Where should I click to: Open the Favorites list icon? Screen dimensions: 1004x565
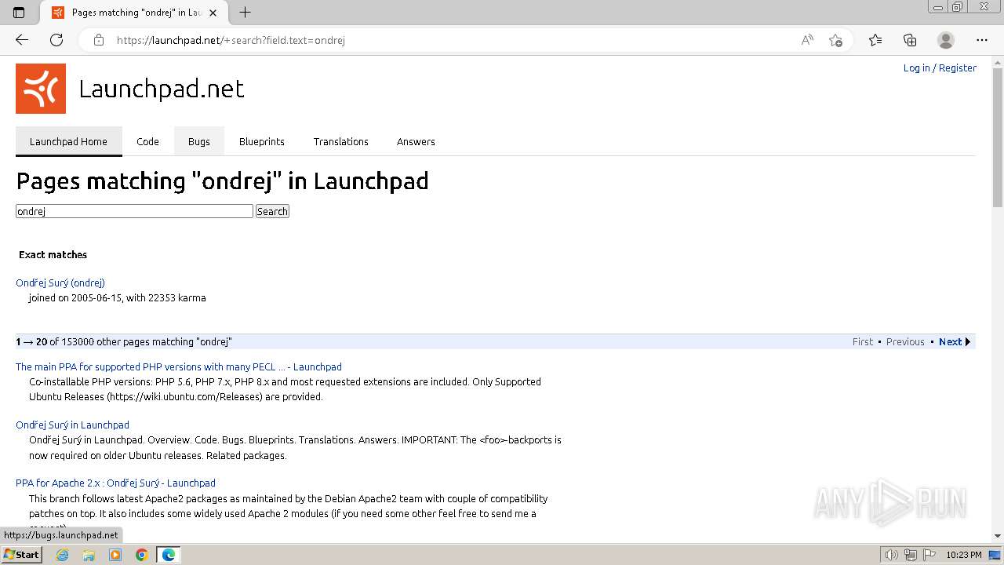[x=875, y=40]
